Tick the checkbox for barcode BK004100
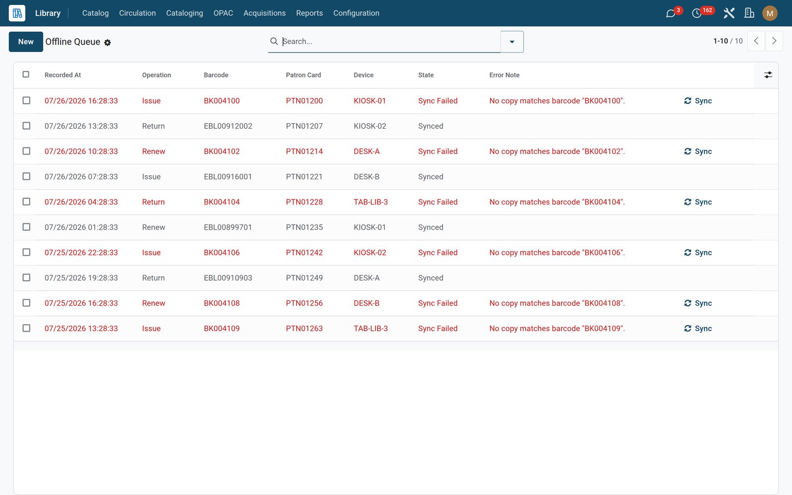 coord(27,100)
